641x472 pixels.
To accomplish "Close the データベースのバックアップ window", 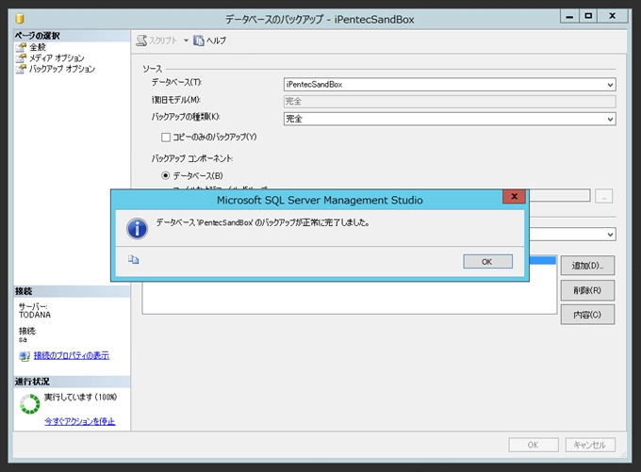I will point(613,16).
